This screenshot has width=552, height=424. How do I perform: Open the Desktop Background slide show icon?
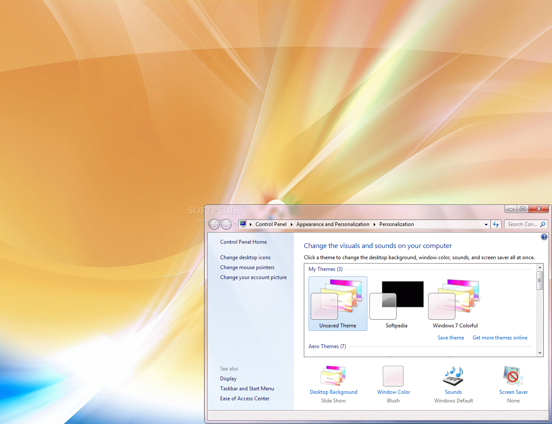point(333,375)
